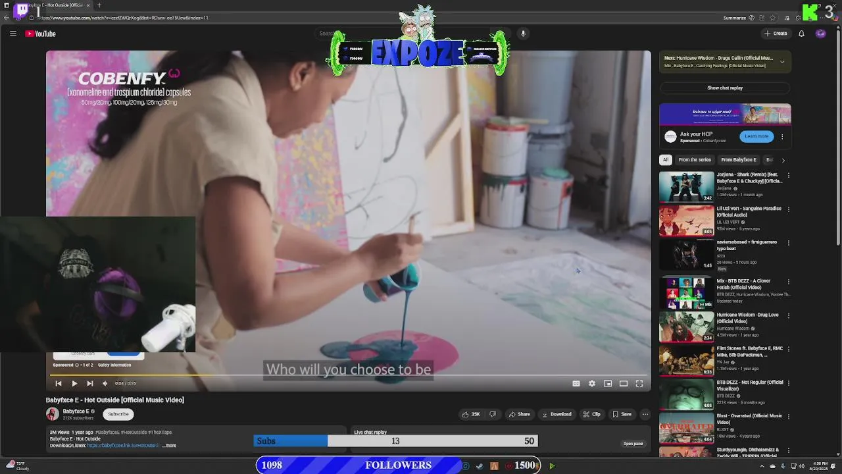
Task: Download the video
Action: (557, 414)
